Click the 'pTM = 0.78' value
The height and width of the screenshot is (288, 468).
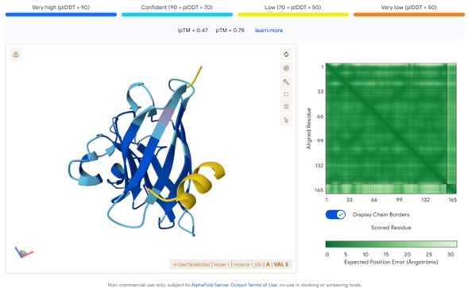(x=230, y=30)
